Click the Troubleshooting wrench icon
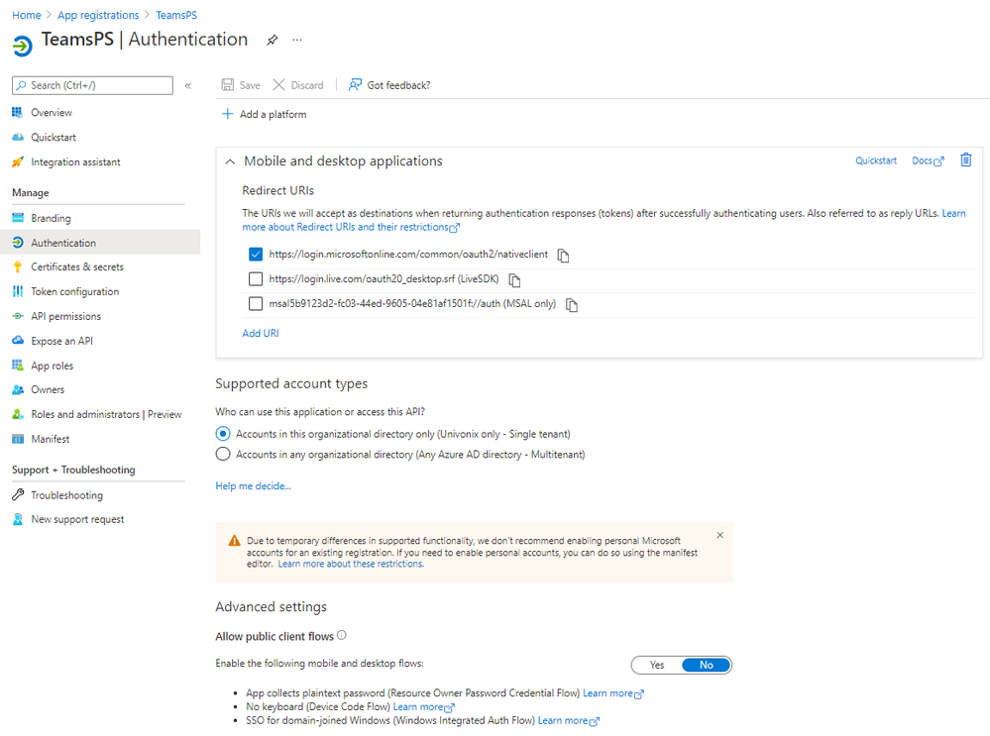 pos(18,495)
